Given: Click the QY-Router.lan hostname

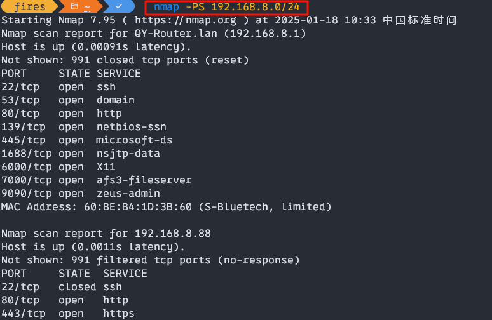Looking at the screenshot, I should pos(175,34).
